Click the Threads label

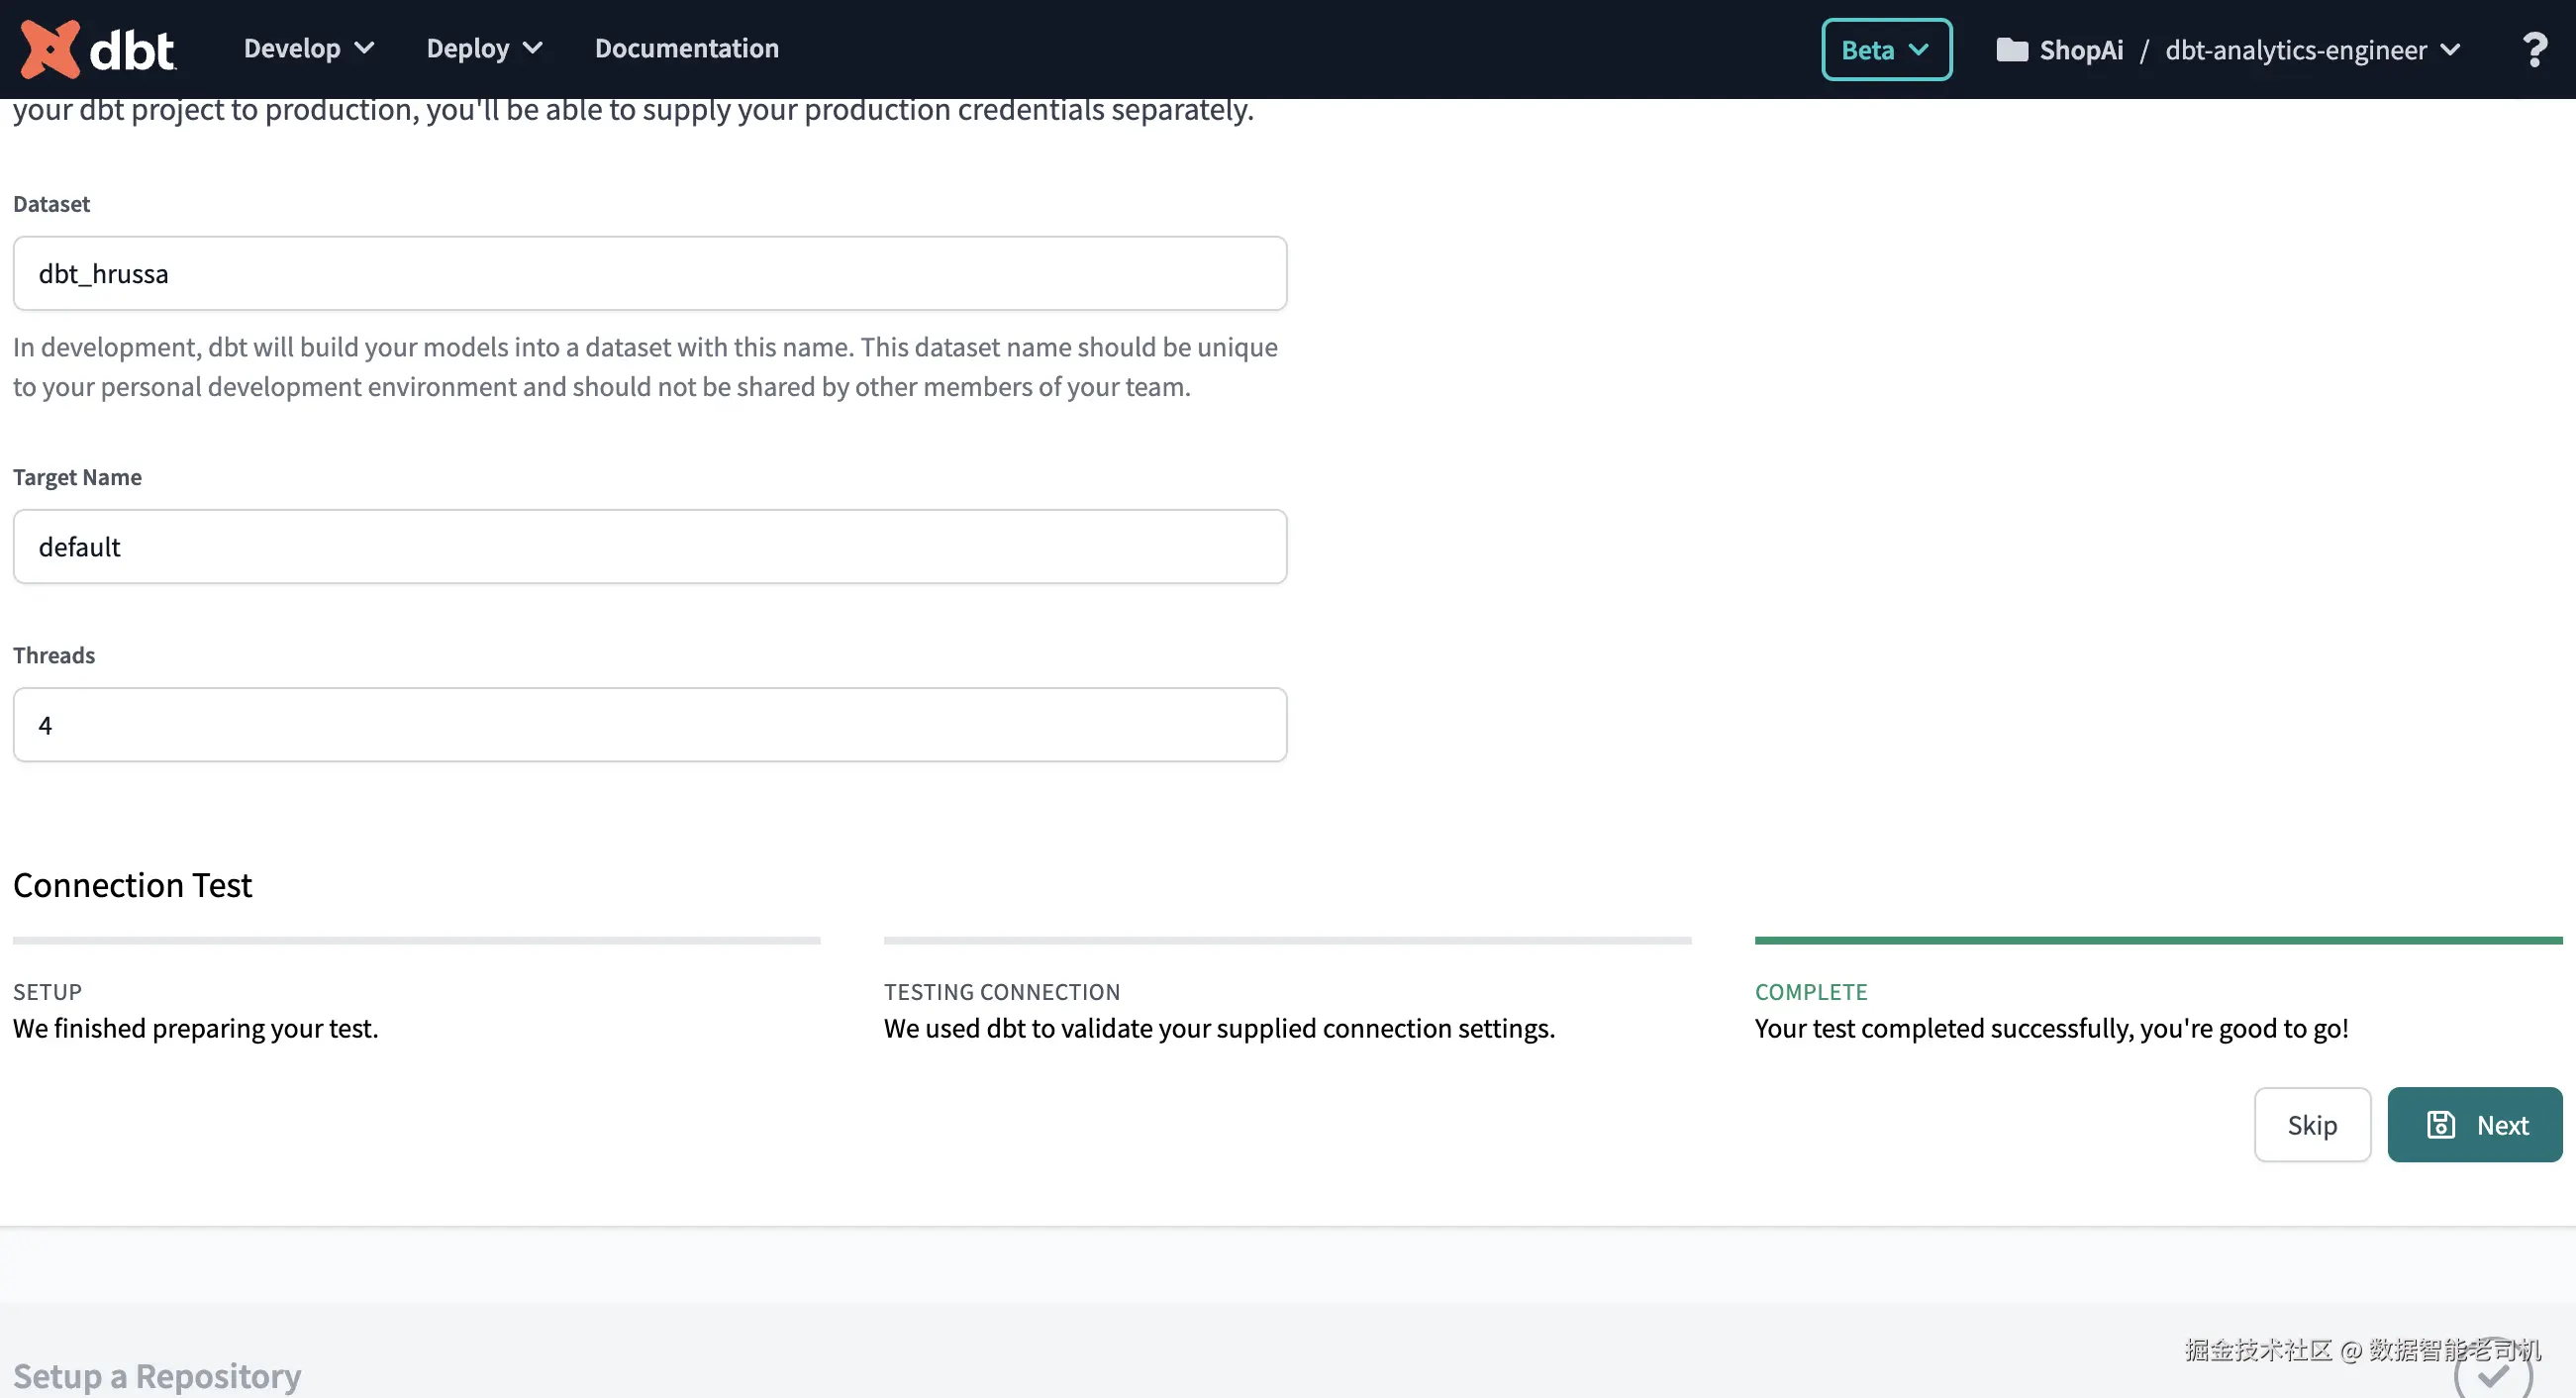tap(54, 655)
